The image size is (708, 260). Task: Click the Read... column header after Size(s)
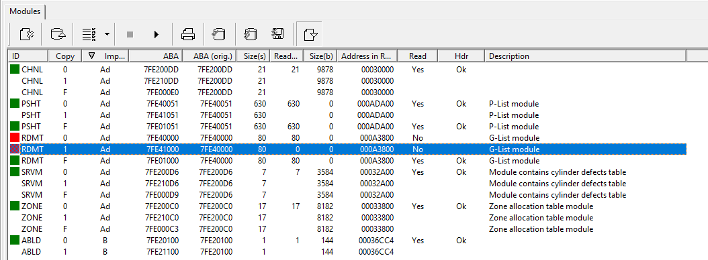(x=286, y=56)
